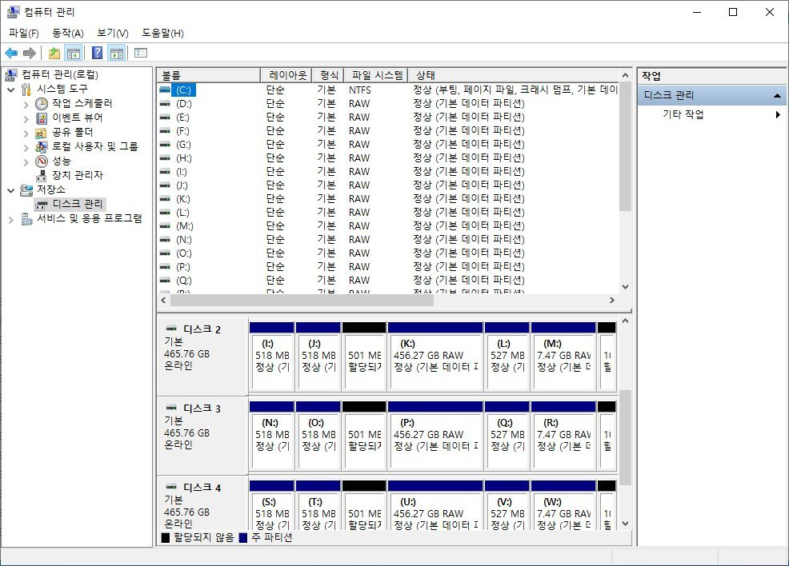Viewport: 789px width, 566px height.
Task: Click the drive icon beside (C:) volume
Action: click(165, 90)
